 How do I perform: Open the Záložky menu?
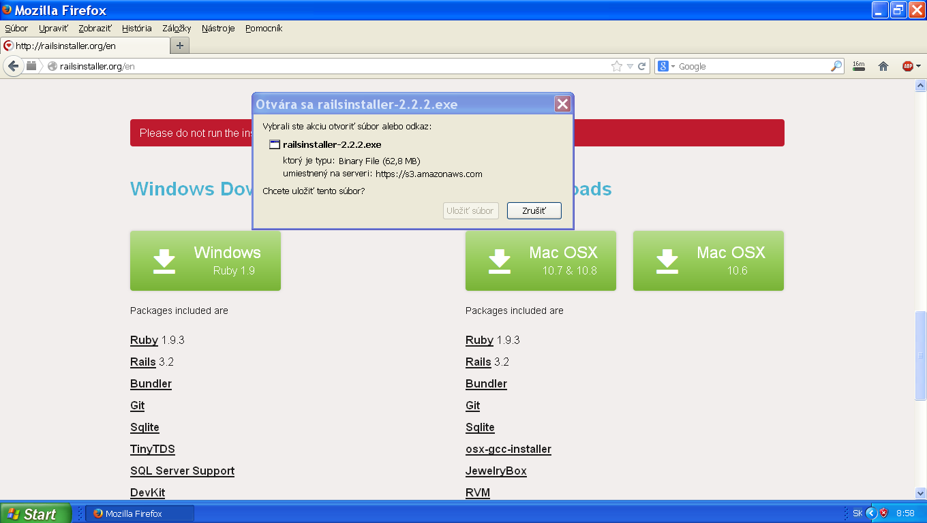click(177, 29)
